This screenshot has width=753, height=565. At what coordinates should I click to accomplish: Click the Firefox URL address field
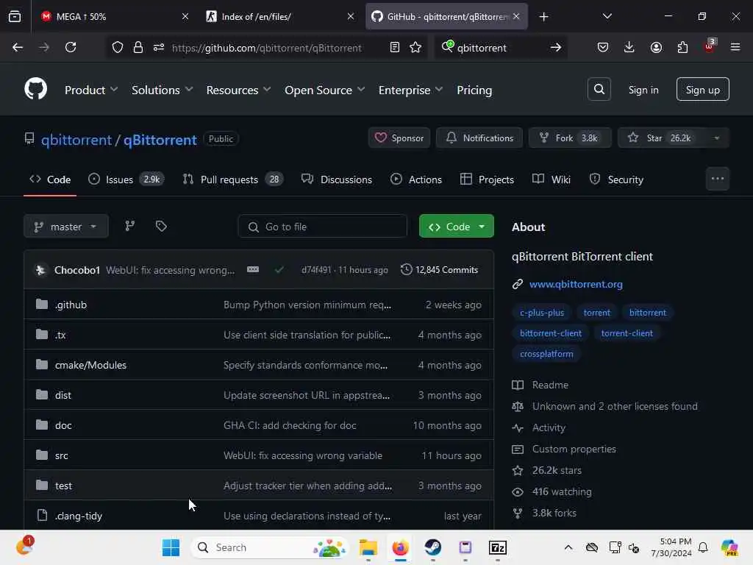[x=266, y=47]
